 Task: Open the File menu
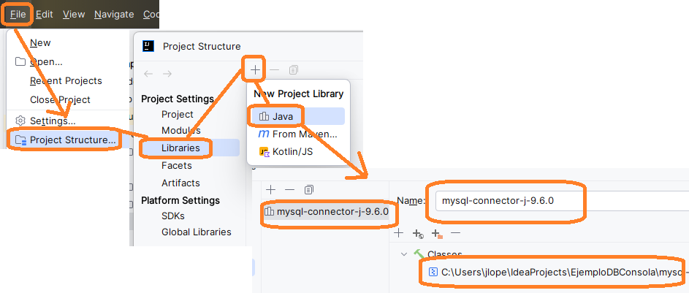[x=18, y=14]
